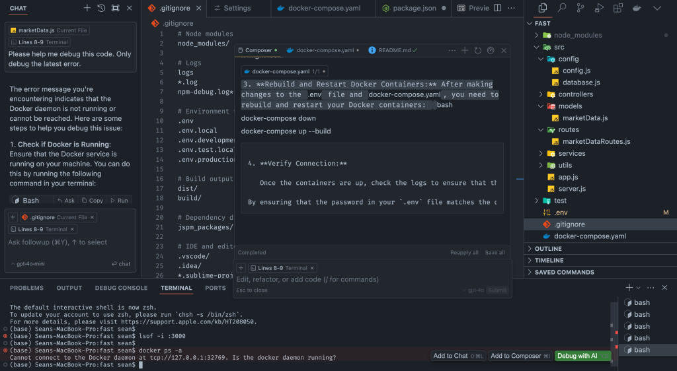The height and width of the screenshot is (371, 677).
Task: Open Composer more options ellipsis
Action: point(452,50)
